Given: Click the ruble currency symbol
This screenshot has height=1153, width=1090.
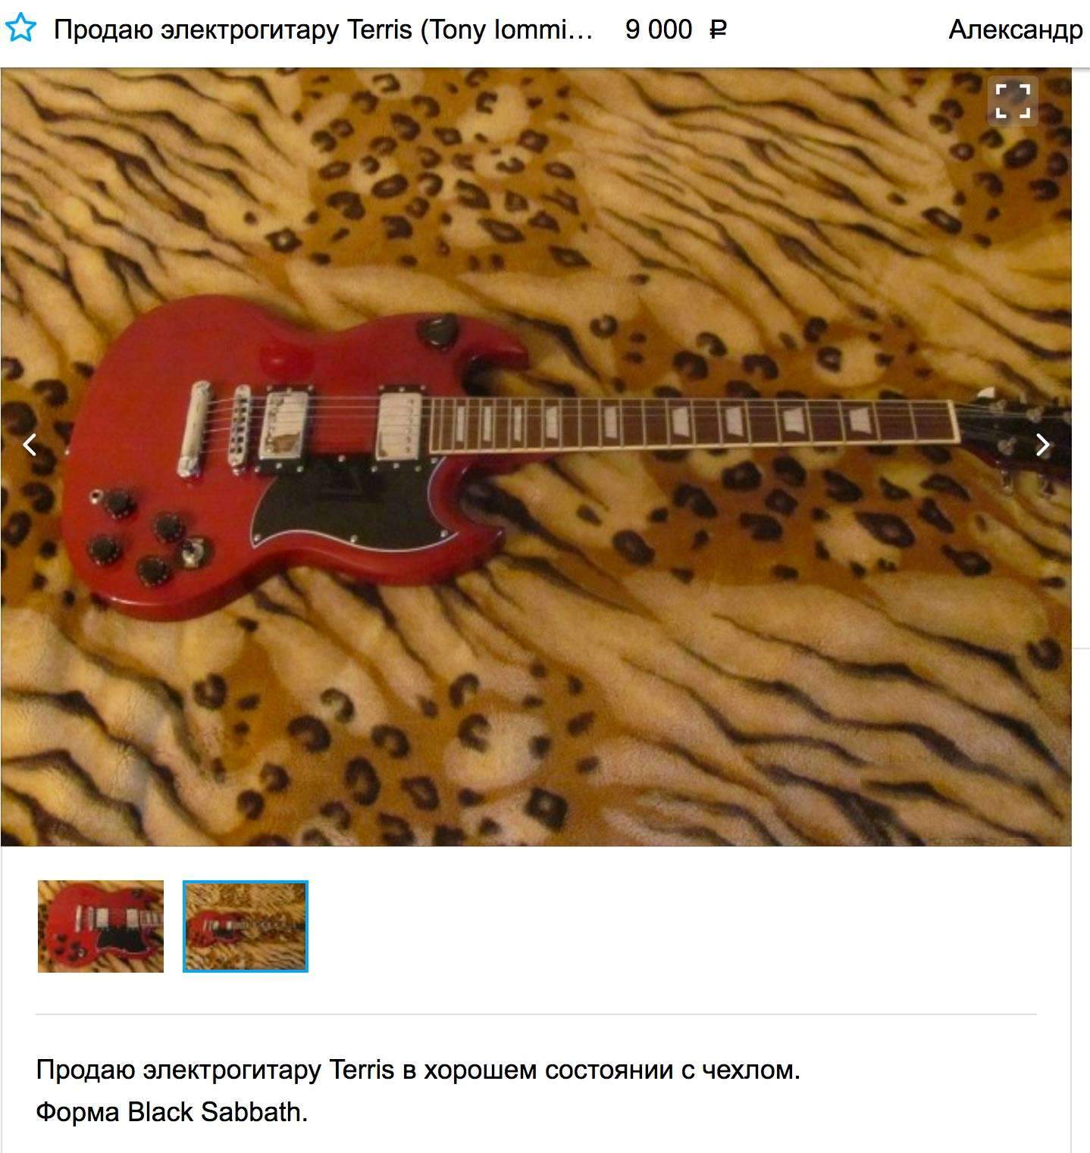Looking at the screenshot, I should tap(718, 30).
